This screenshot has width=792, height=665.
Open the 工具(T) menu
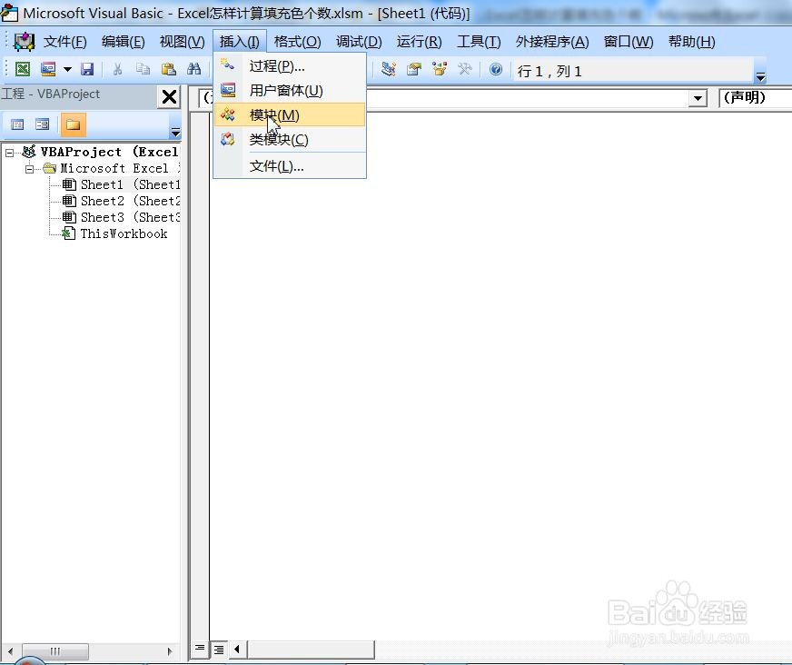click(479, 42)
